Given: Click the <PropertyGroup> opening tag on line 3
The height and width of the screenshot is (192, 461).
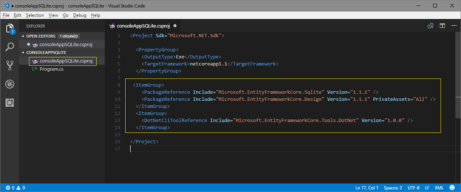Looking at the screenshot, I should (157, 50).
